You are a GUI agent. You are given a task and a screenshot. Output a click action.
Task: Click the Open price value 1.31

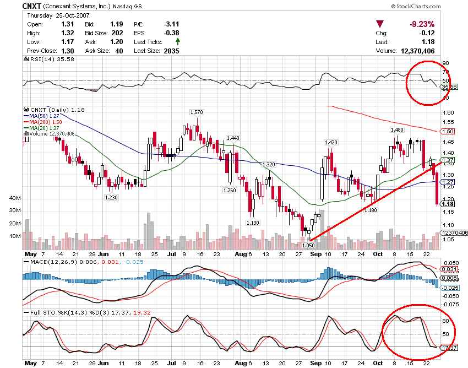point(68,24)
